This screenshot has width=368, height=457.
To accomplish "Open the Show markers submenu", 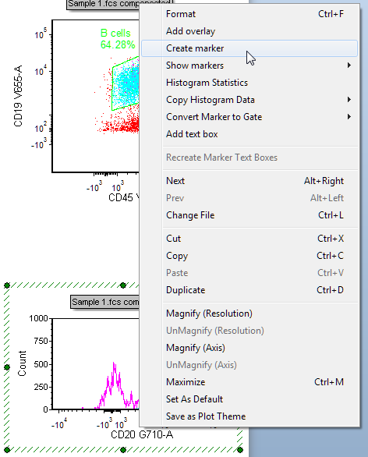I will [249, 66].
